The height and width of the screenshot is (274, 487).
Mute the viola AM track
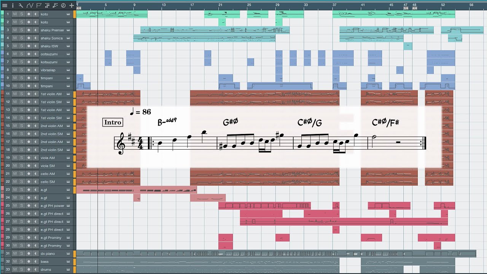click(15, 158)
